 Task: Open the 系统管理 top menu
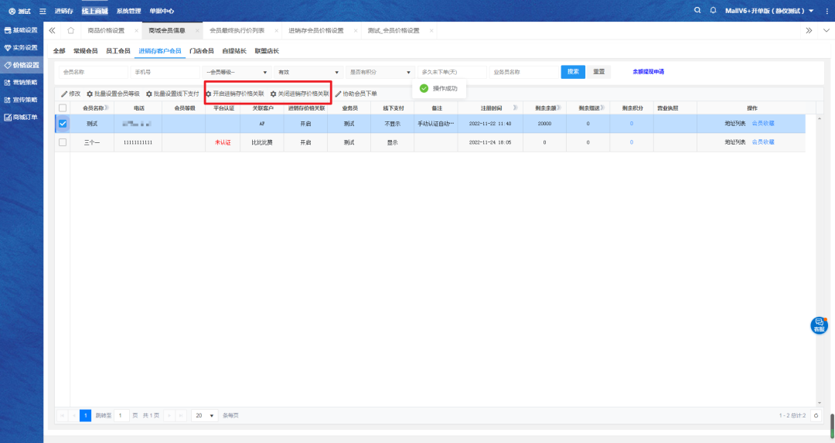[x=128, y=11]
